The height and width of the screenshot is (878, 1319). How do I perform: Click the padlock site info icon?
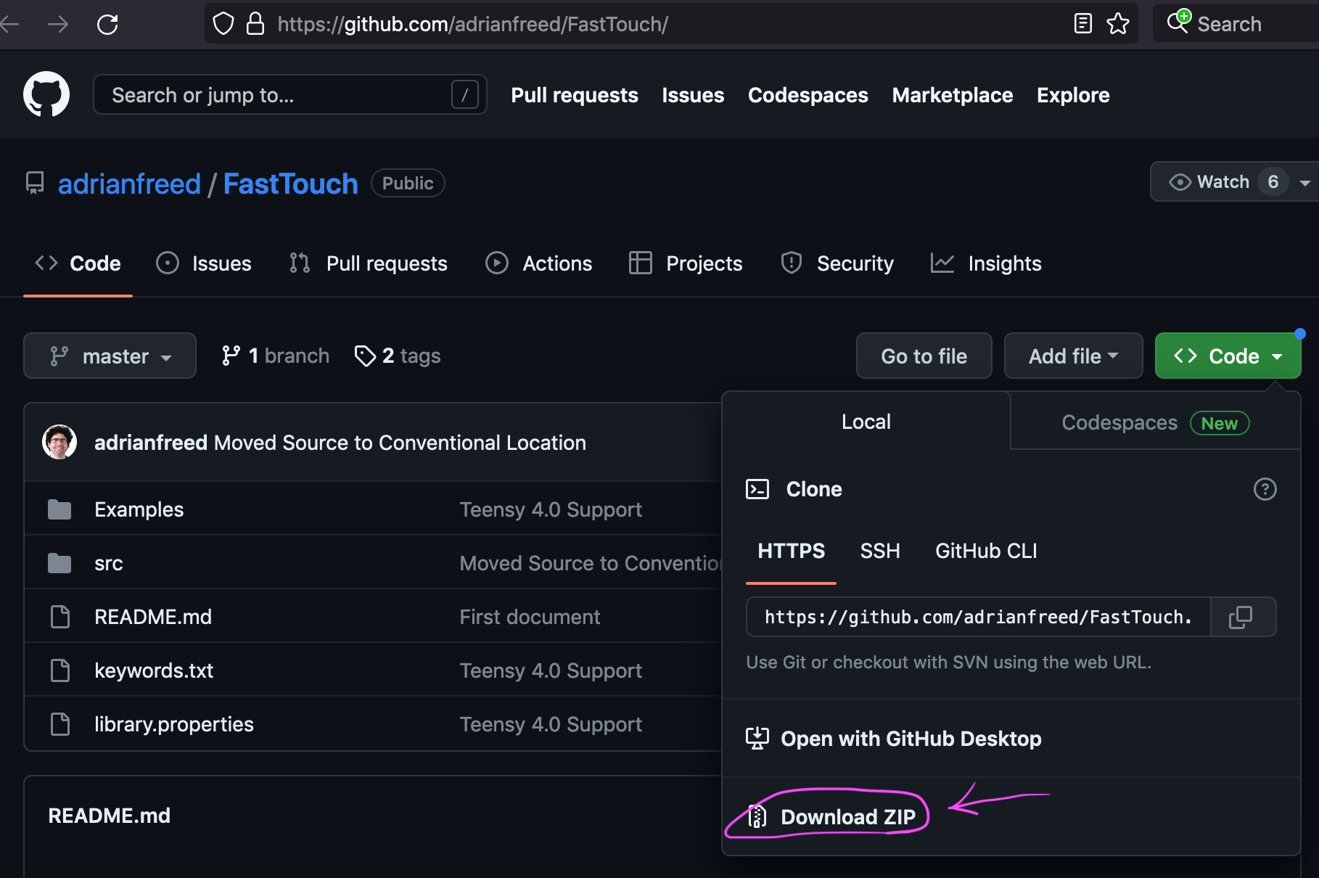pyautogui.click(x=255, y=24)
